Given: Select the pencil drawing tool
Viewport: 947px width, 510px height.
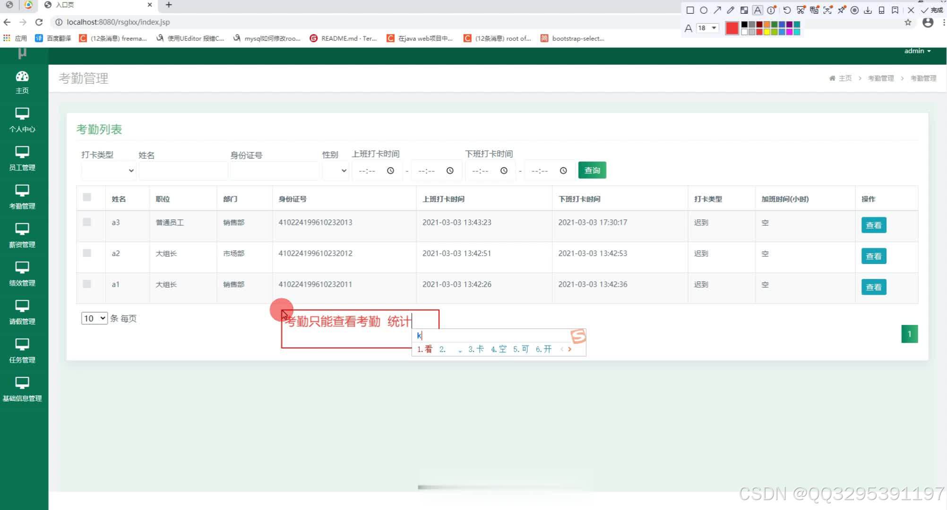Looking at the screenshot, I should (731, 10).
